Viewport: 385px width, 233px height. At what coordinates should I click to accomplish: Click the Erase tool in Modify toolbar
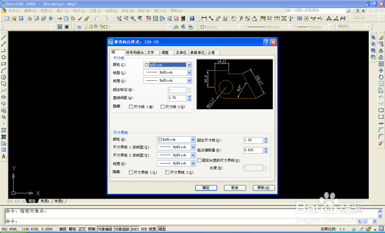[x=381, y=38]
